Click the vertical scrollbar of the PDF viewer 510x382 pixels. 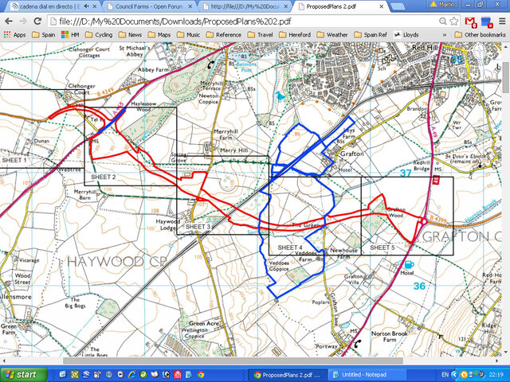coord(505,199)
